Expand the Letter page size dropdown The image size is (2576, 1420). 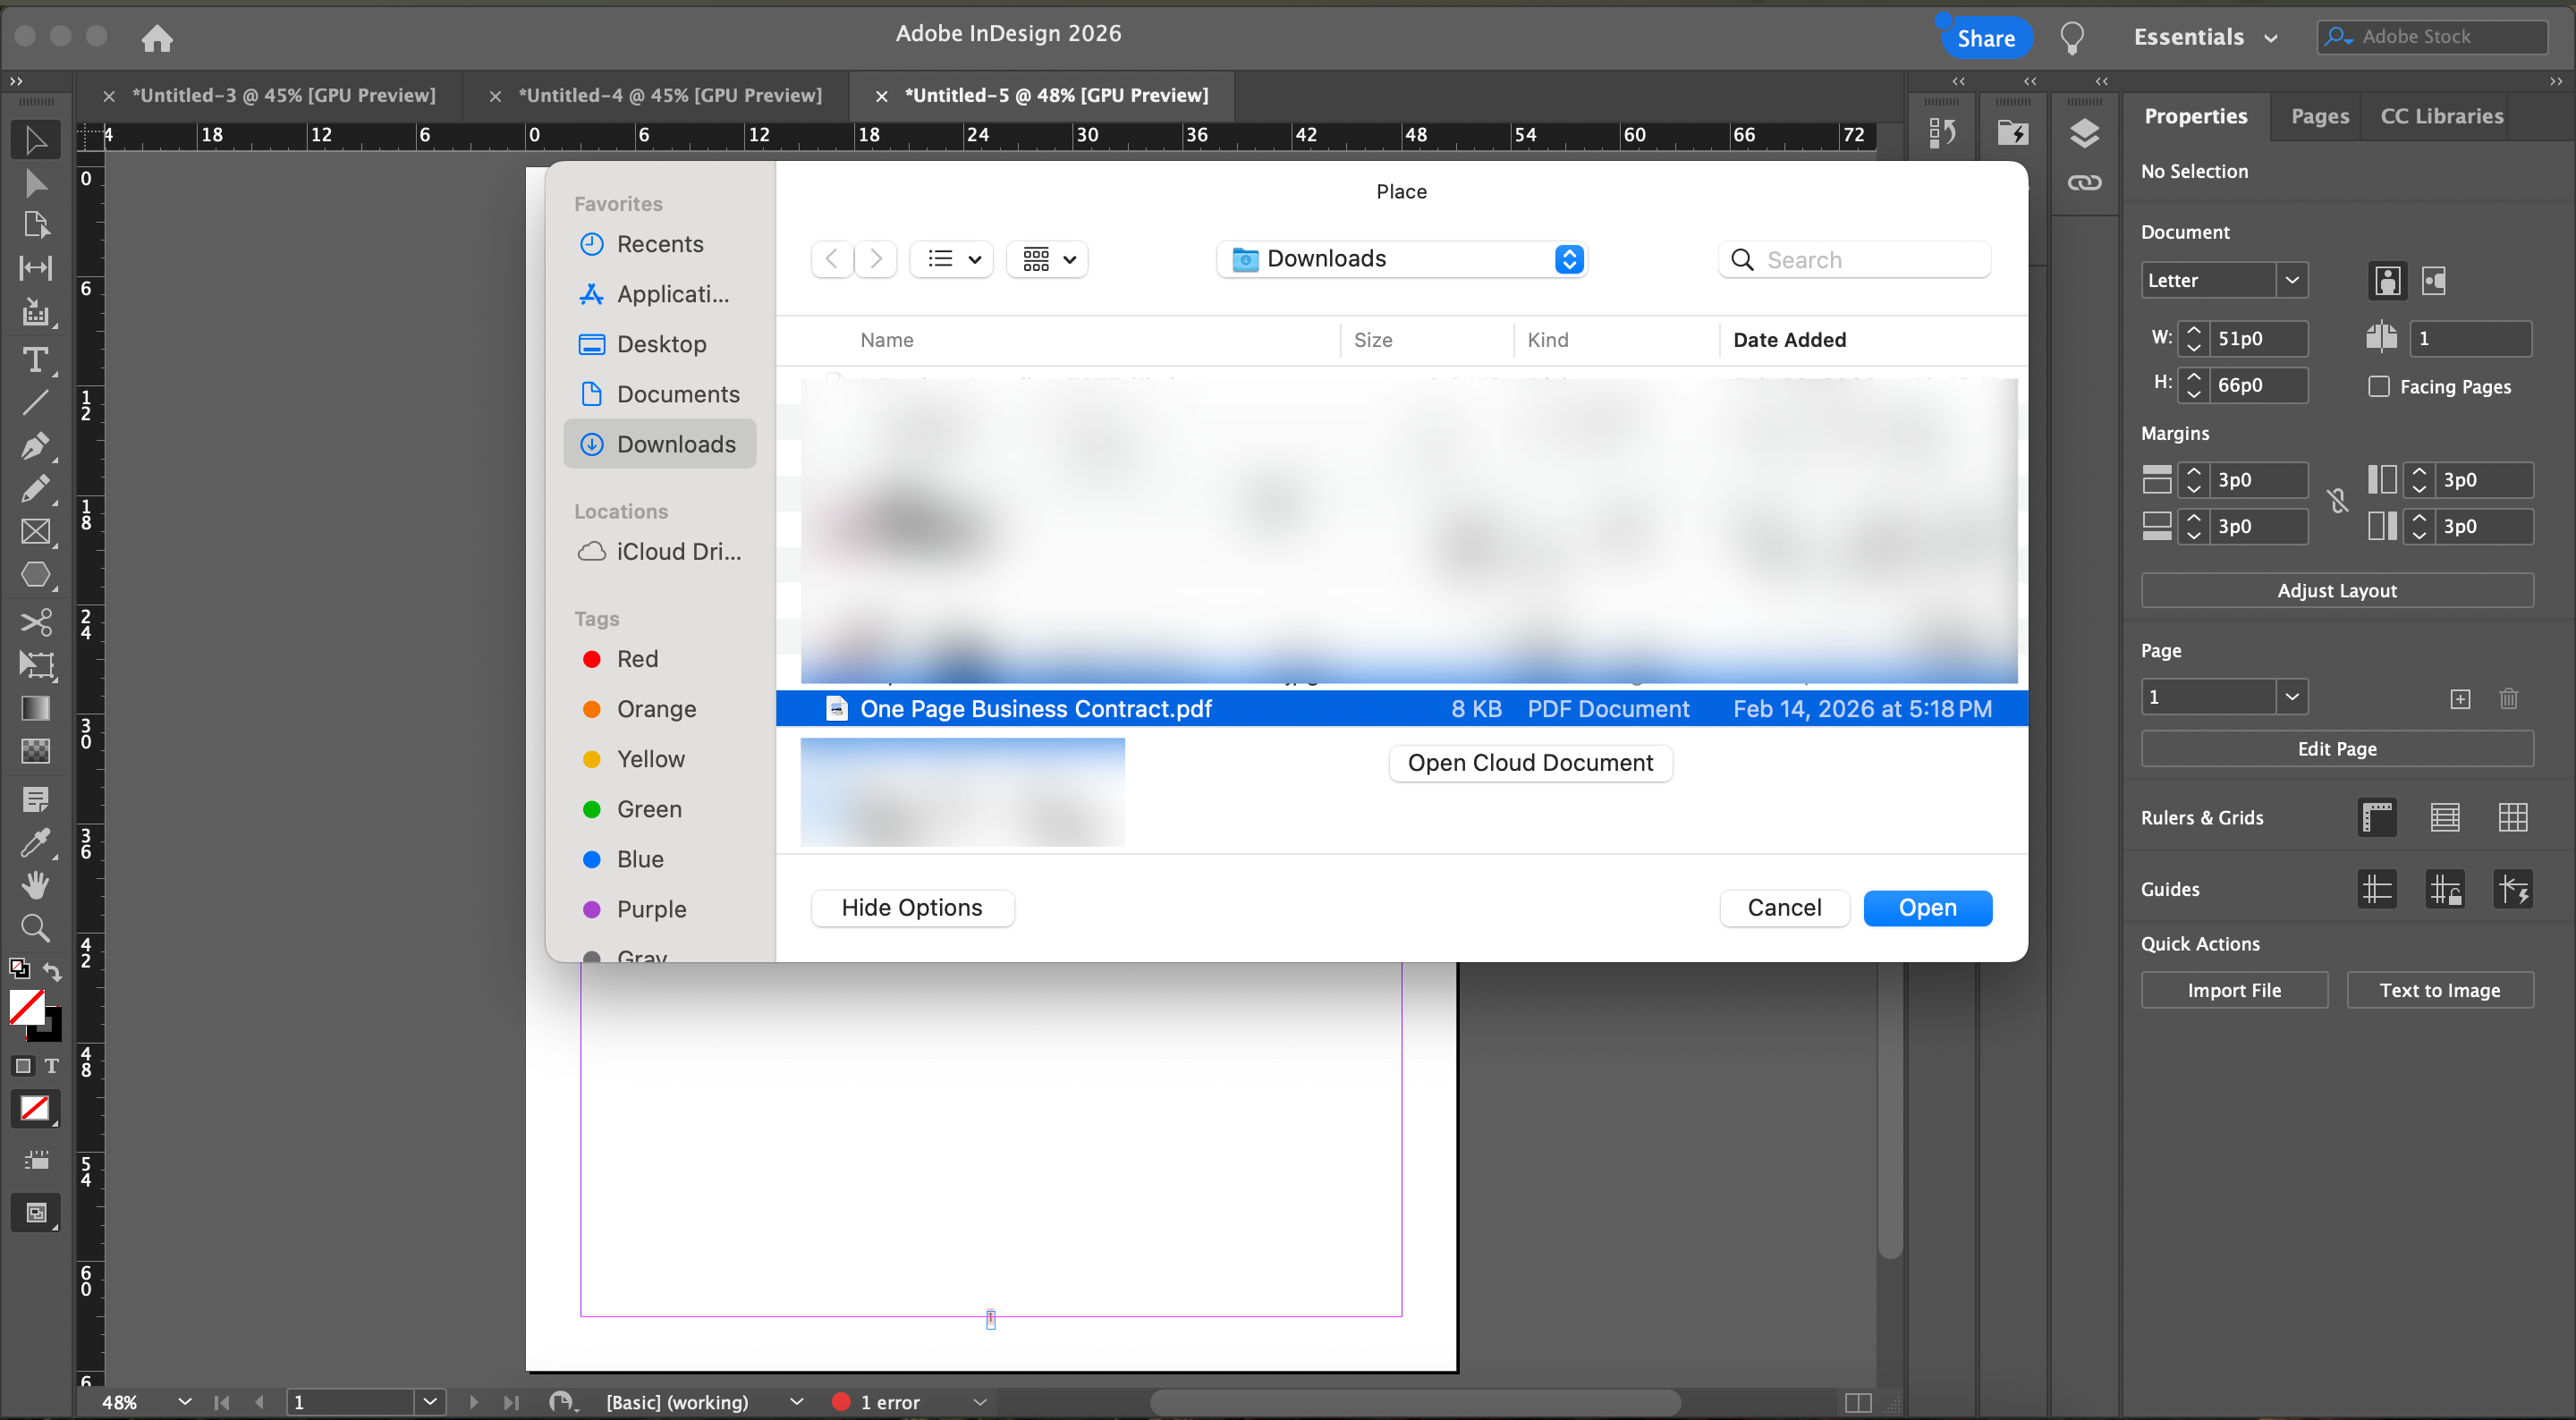[2291, 280]
